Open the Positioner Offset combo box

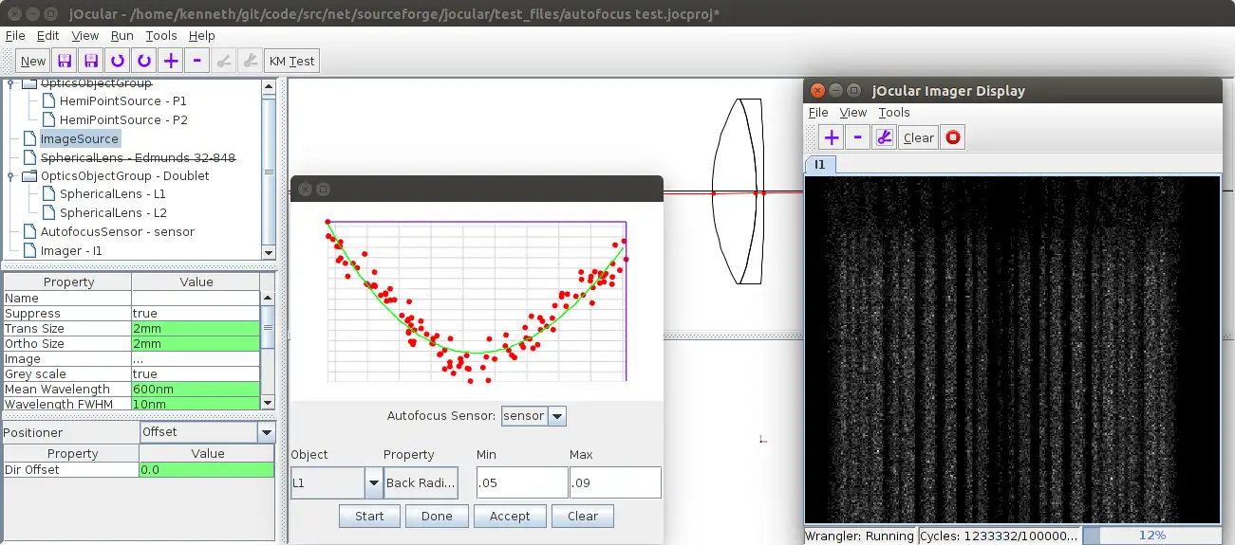[x=266, y=432]
